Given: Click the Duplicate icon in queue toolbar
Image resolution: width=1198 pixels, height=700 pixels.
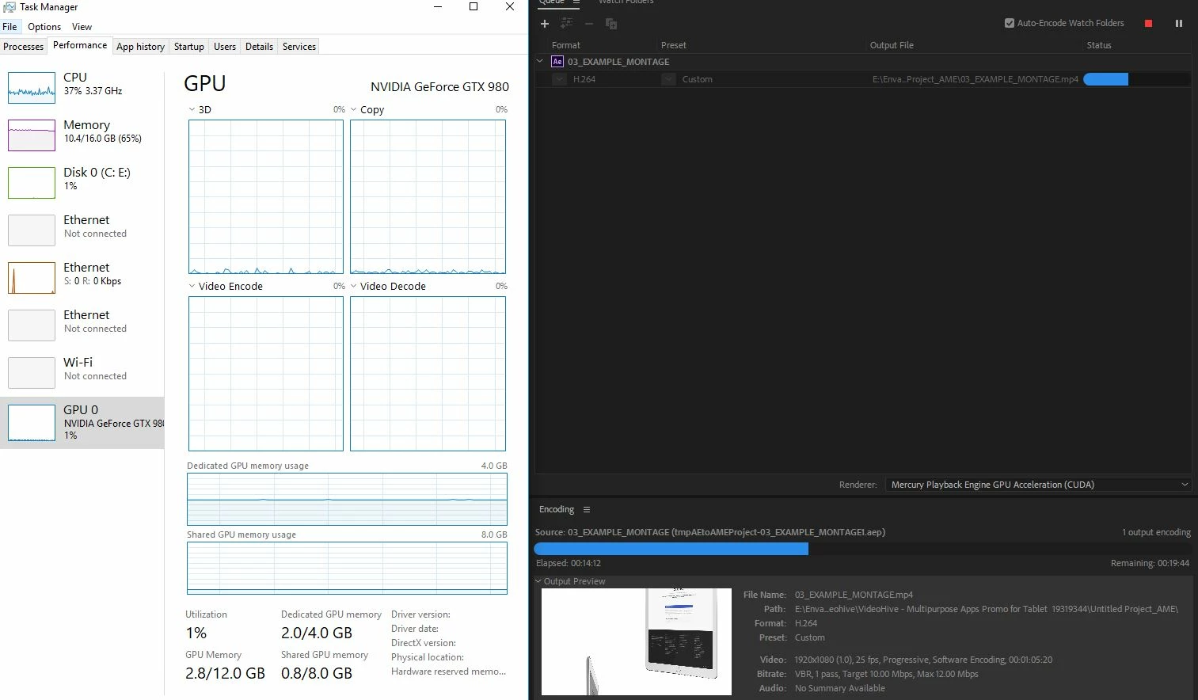Looking at the screenshot, I should (611, 24).
